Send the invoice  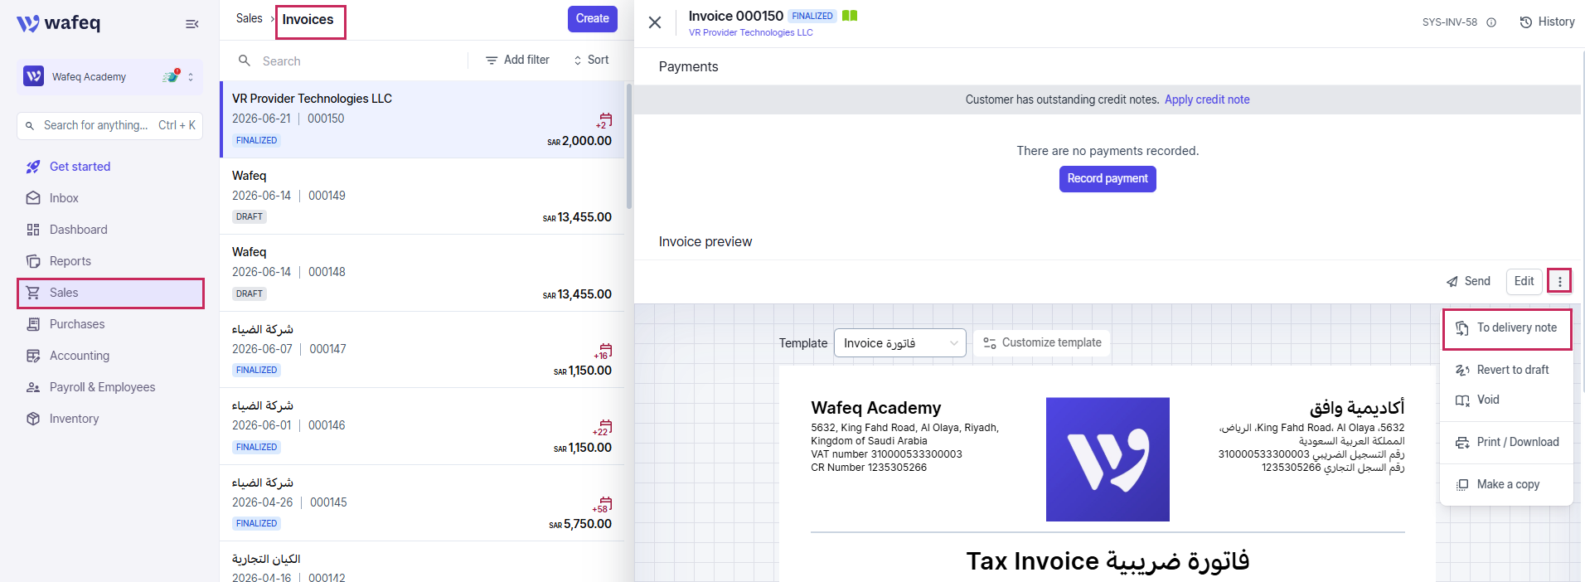click(1468, 281)
